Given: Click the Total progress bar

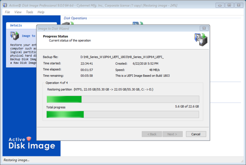Looking at the screenshot, I should coord(123,114).
